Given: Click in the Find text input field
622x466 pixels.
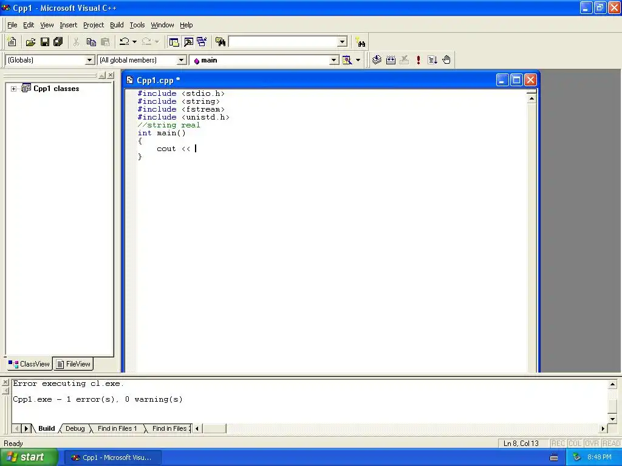Looking at the screenshot, I should click(x=283, y=42).
